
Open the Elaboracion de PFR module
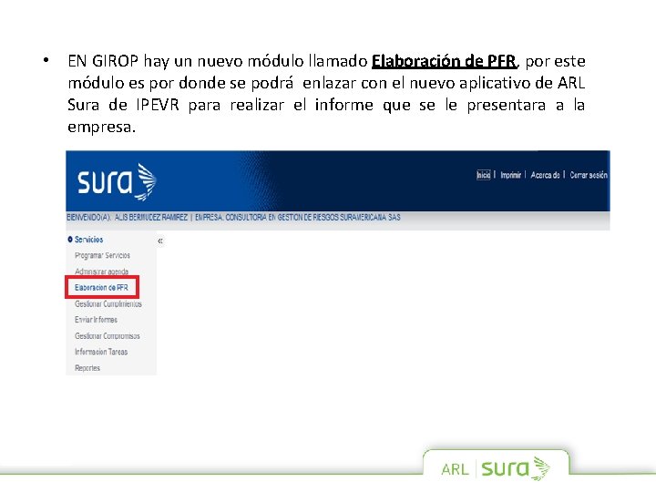point(101,287)
